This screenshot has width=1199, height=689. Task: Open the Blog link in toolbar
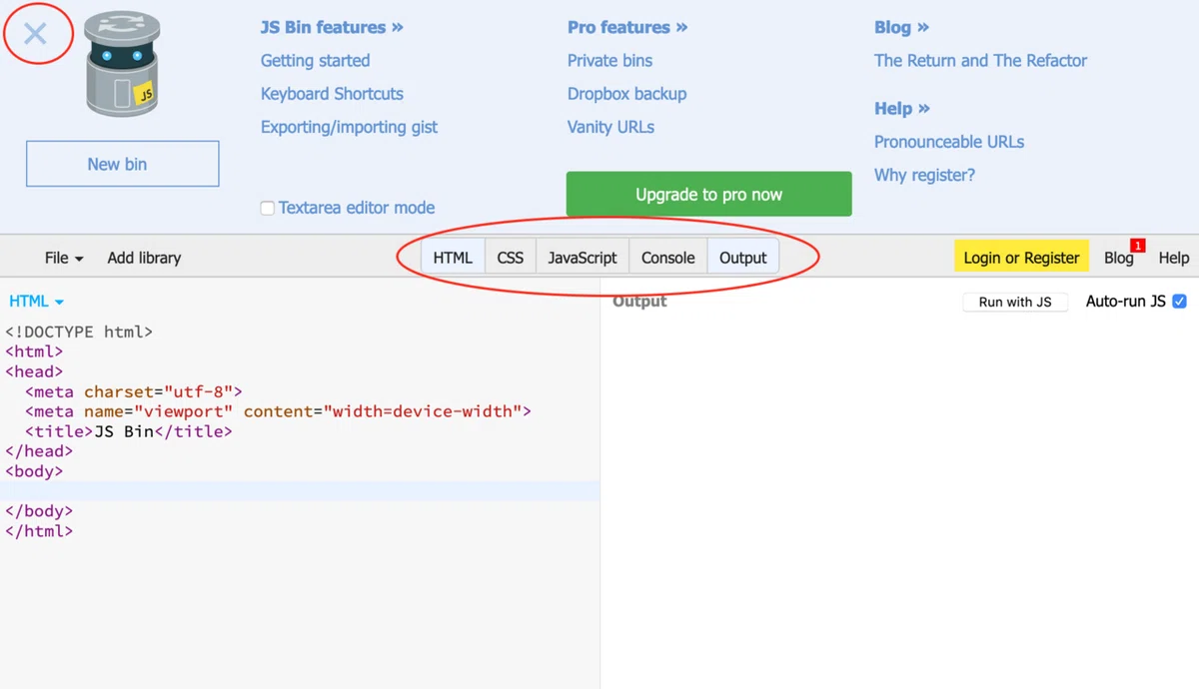pos(1118,258)
